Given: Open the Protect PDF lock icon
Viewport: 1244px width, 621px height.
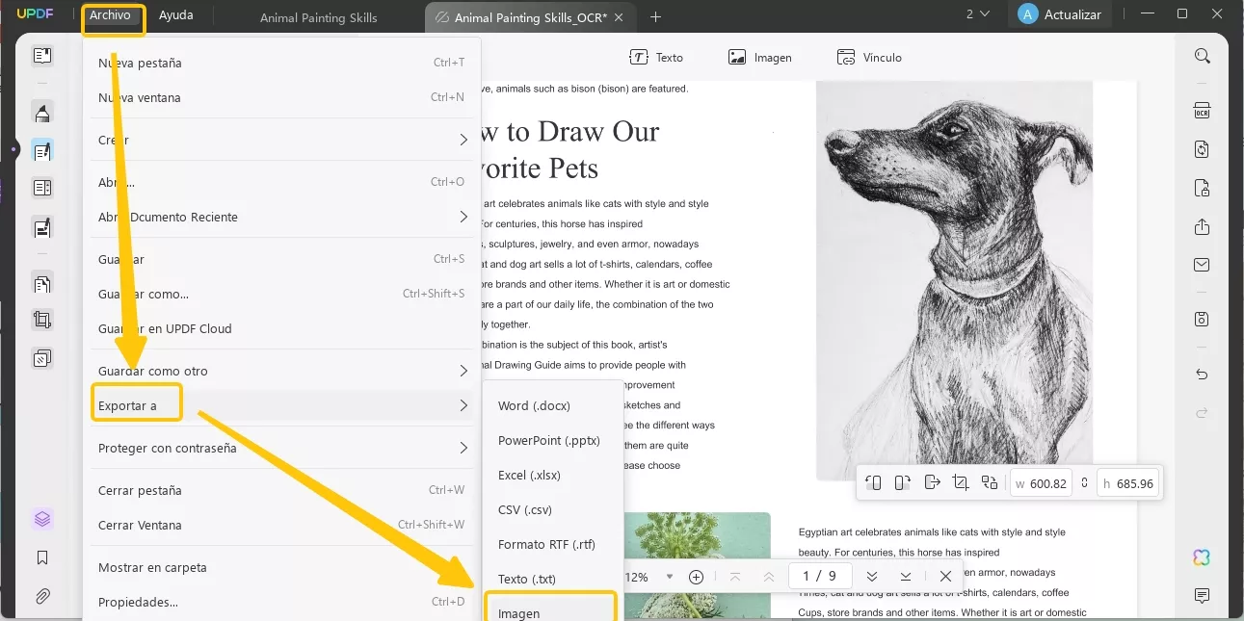Looking at the screenshot, I should tap(1202, 187).
